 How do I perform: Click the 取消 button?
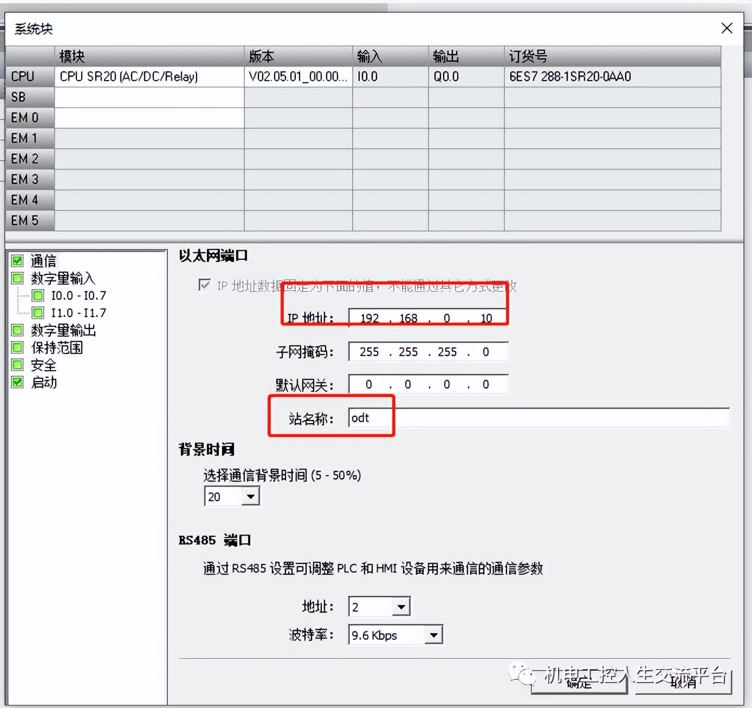(x=683, y=683)
